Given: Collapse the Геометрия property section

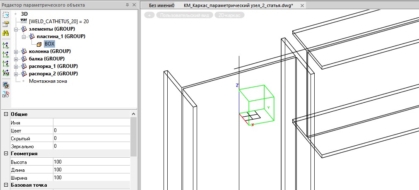Looking at the screenshot, I should (x=6, y=154).
